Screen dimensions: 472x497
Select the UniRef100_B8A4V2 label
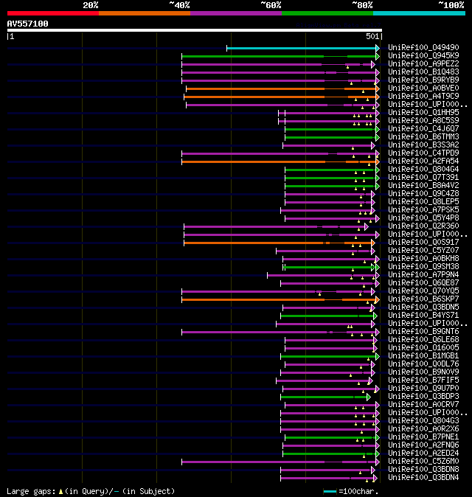click(423, 185)
